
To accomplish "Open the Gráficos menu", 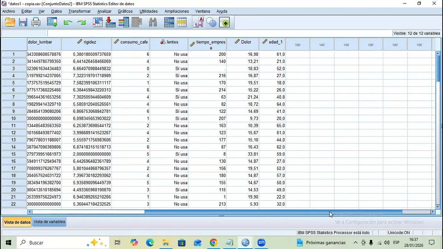I will click(x=125, y=11).
